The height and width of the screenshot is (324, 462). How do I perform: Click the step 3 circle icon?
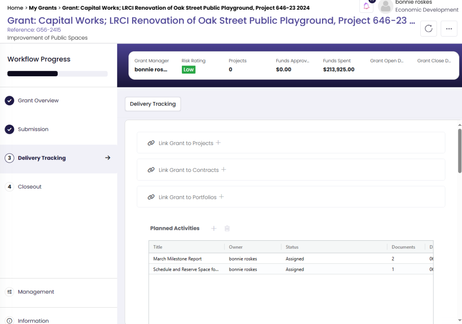(10, 158)
